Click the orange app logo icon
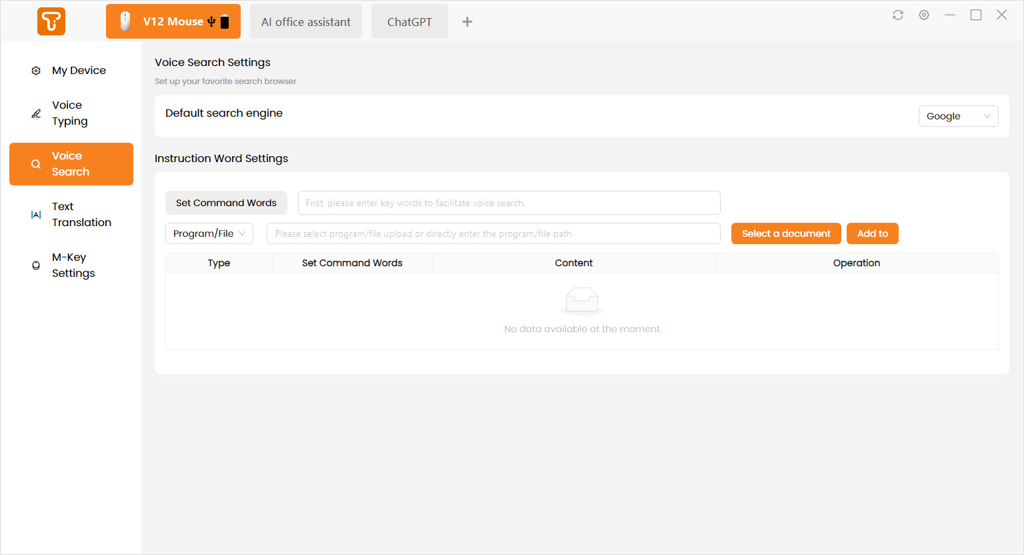This screenshot has width=1024, height=555. [x=51, y=21]
